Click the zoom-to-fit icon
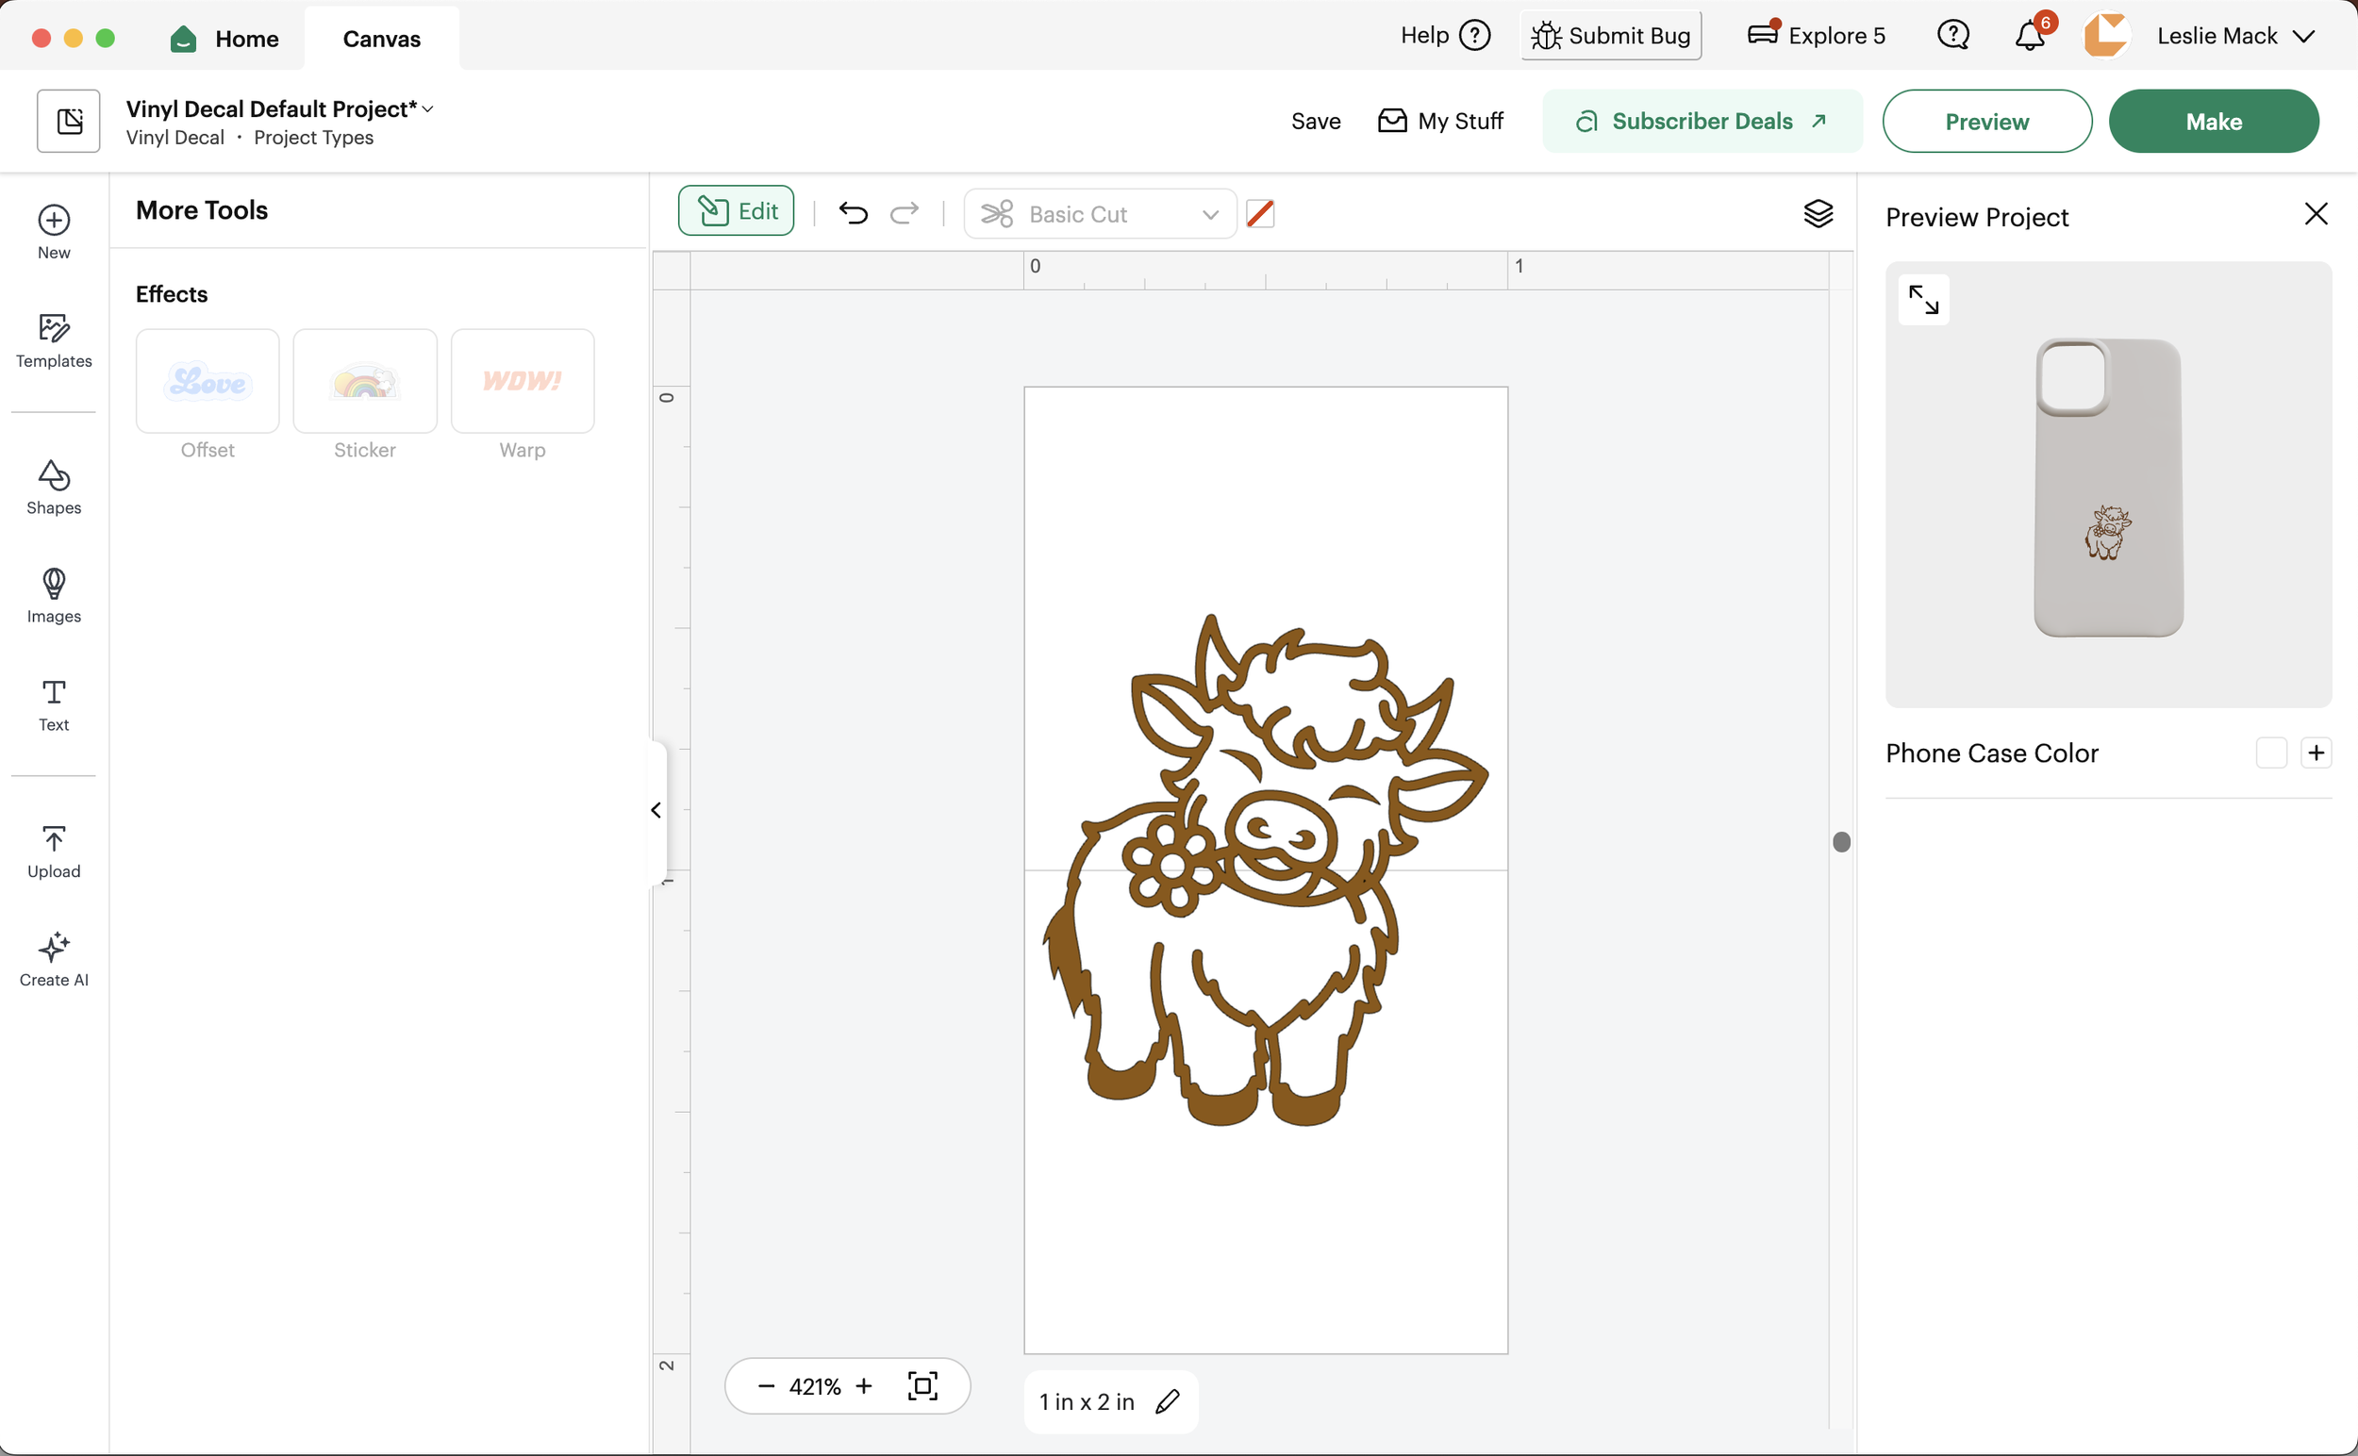This screenshot has height=1456, width=2358. pos(923,1384)
